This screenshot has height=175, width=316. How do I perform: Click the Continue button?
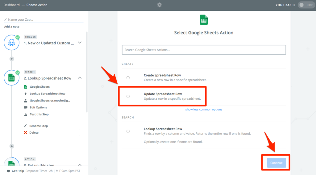coord(276,163)
